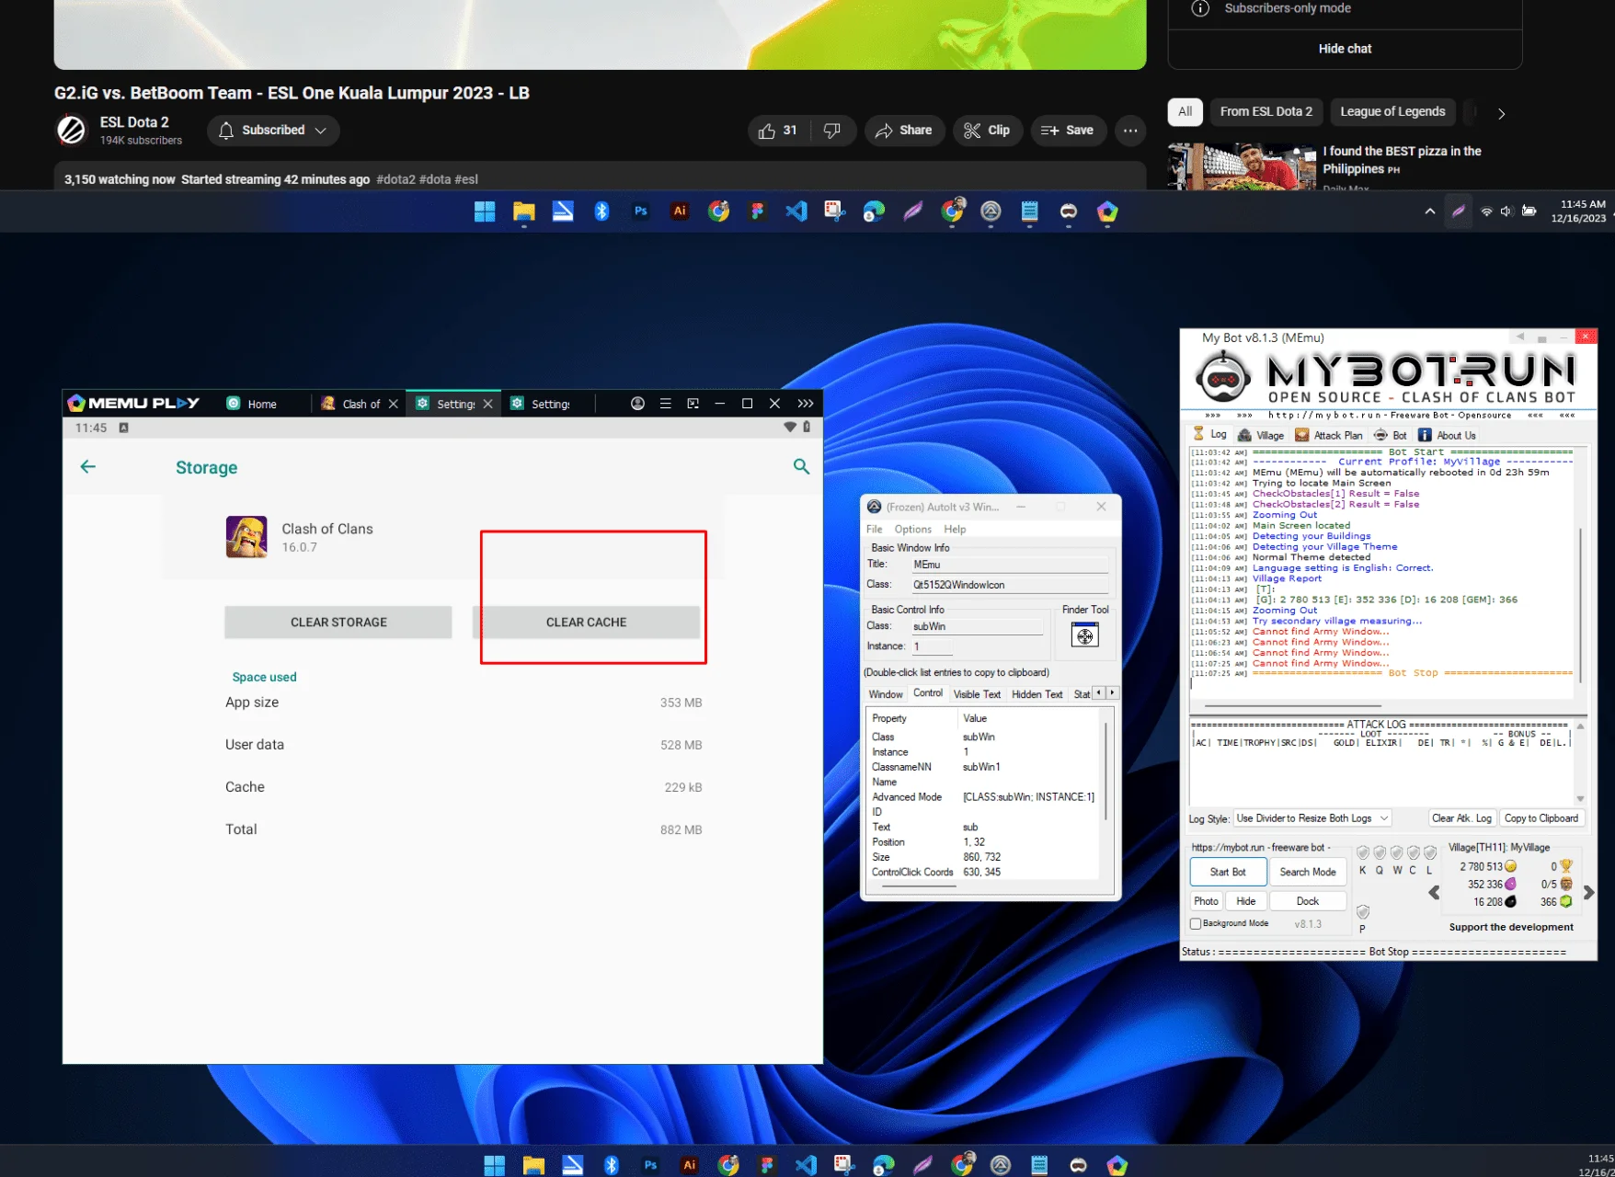Click the Search Mode button

(1308, 872)
